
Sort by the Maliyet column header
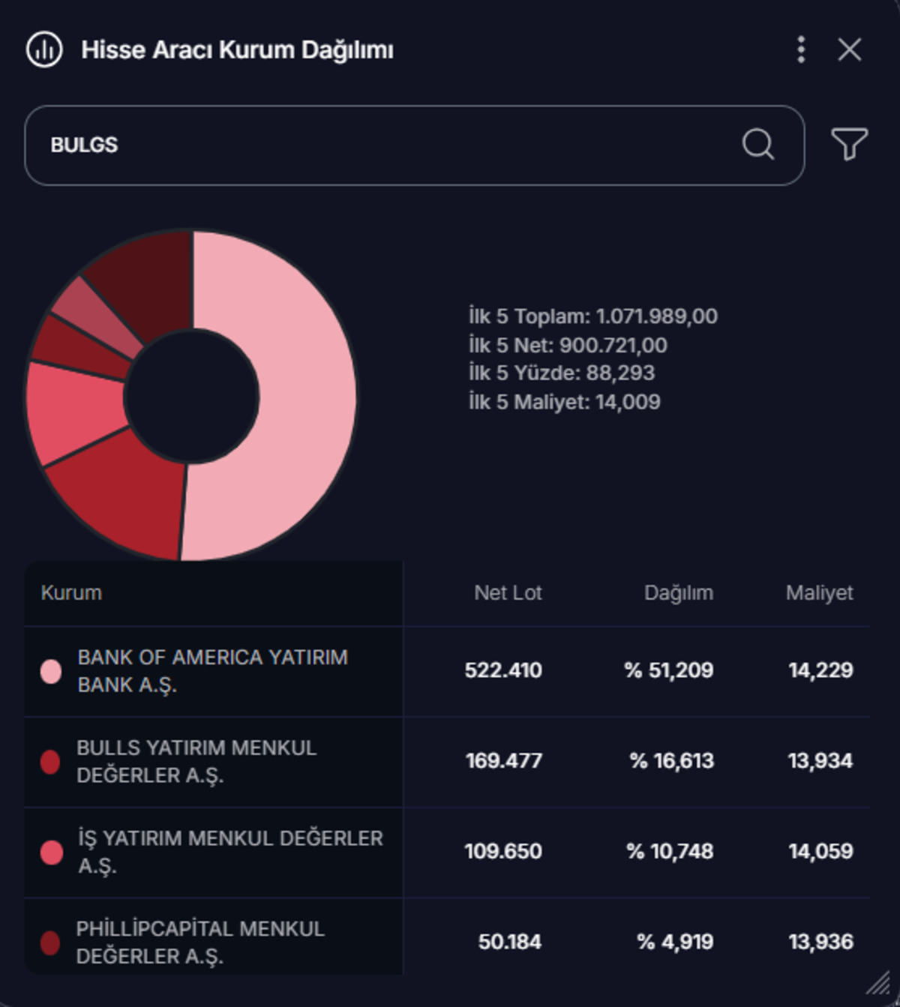pyautogui.click(x=819, y=593)
